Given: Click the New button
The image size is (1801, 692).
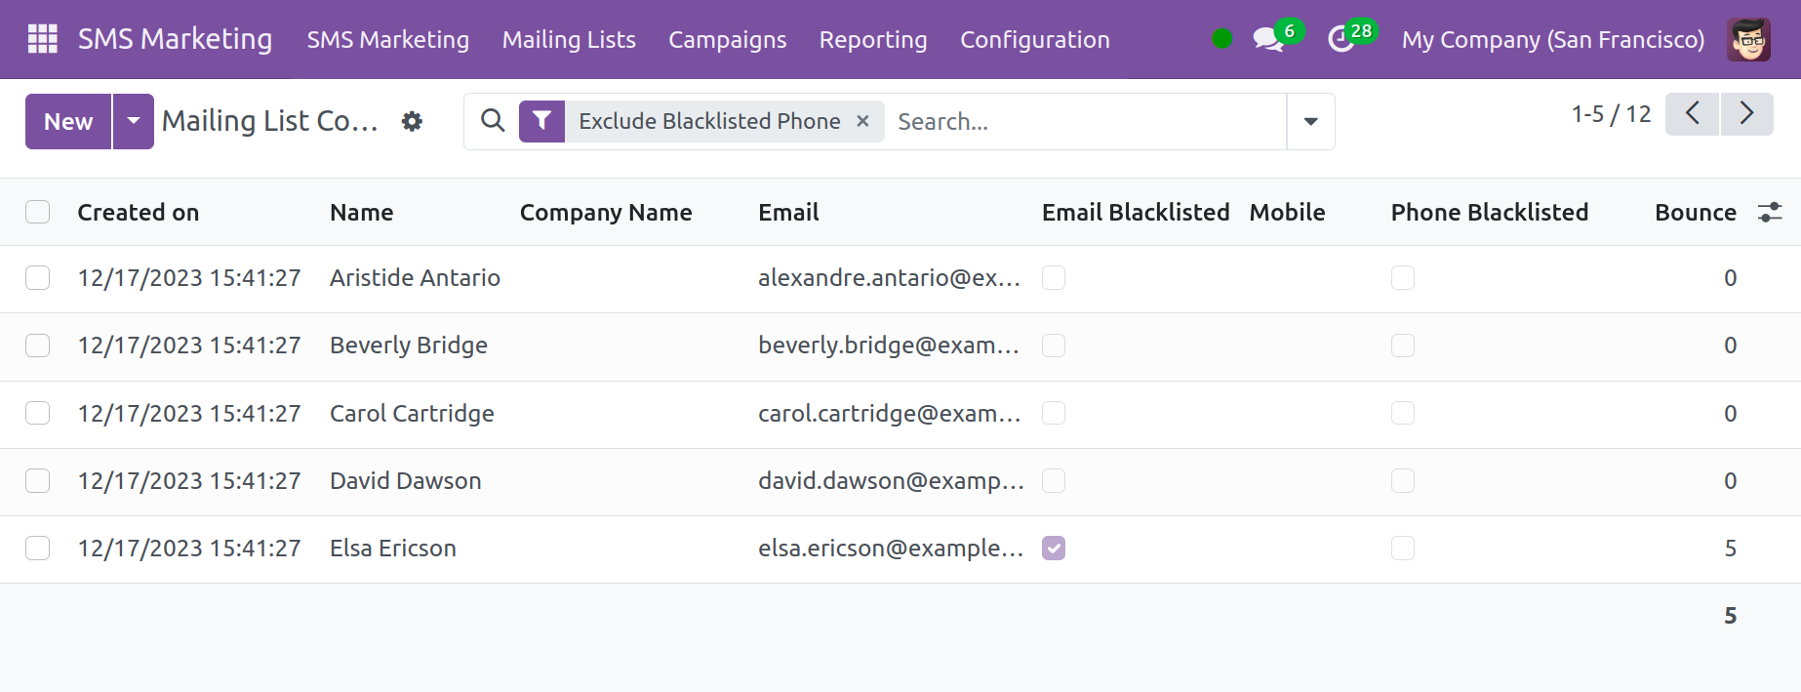Looking at the screenshot, I should [x=68, y=121].
